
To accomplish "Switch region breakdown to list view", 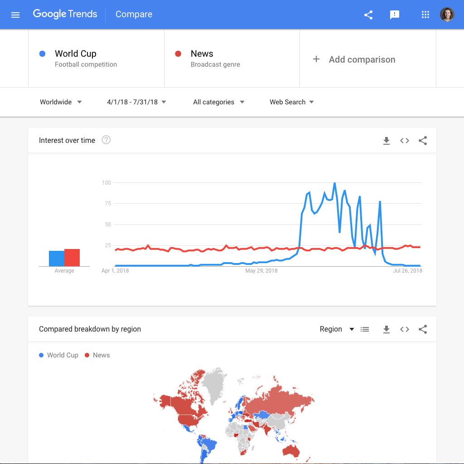I will [x=365, y=329].
